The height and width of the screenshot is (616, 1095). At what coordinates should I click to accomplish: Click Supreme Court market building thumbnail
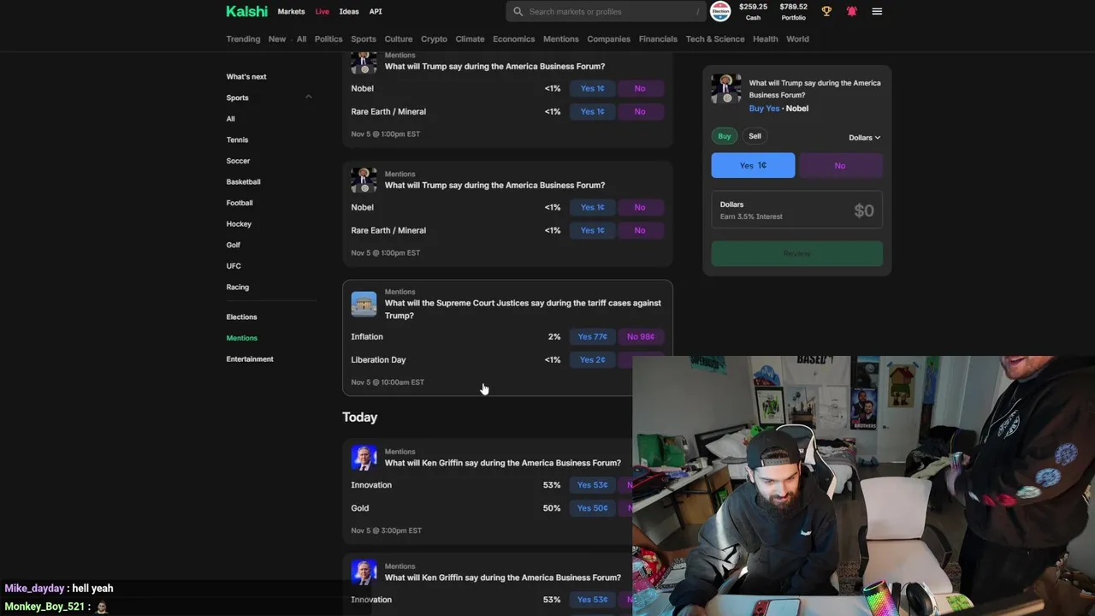(x=364, y=305)
